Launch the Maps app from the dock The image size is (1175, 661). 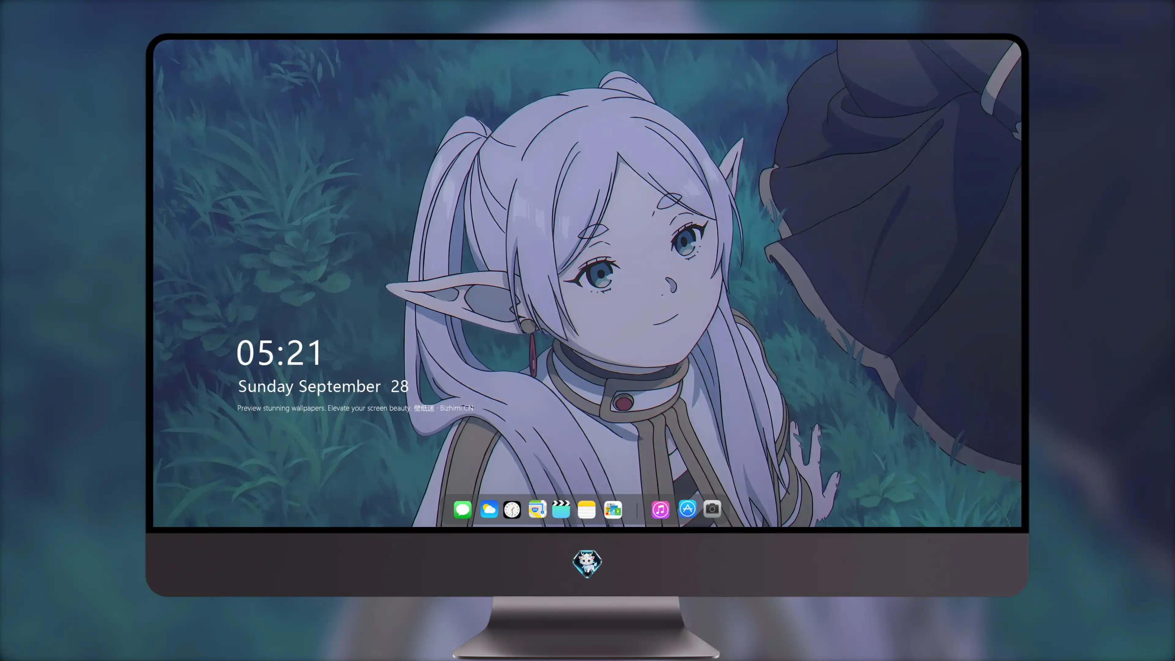537,510
